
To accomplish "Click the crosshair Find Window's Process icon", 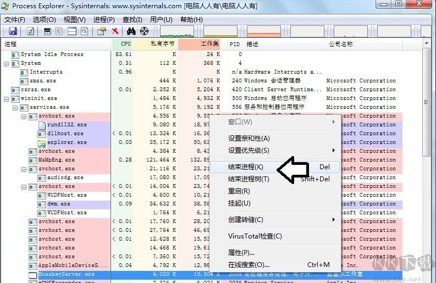I will click(144, 31).
